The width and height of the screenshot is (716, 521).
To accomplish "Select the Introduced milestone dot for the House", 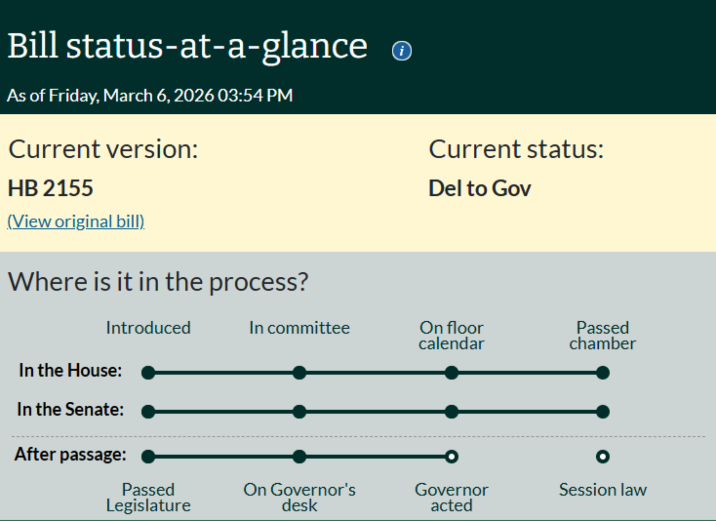I will pyautogui.click(x=149, y=372).
